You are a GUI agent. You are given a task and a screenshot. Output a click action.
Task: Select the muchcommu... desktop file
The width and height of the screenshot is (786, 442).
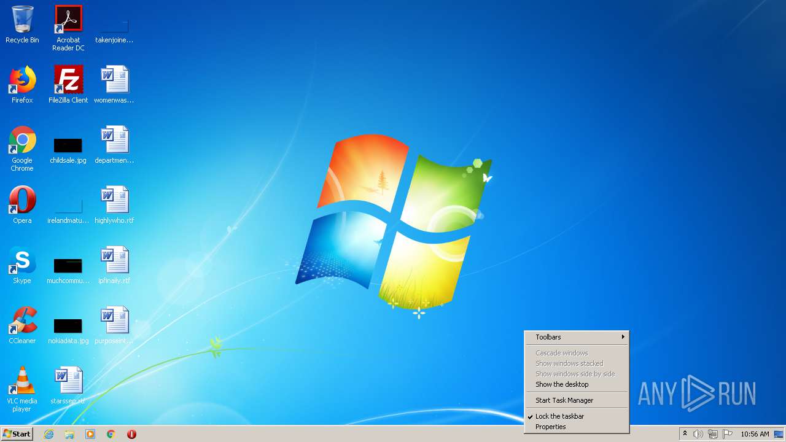click(68, 270)
